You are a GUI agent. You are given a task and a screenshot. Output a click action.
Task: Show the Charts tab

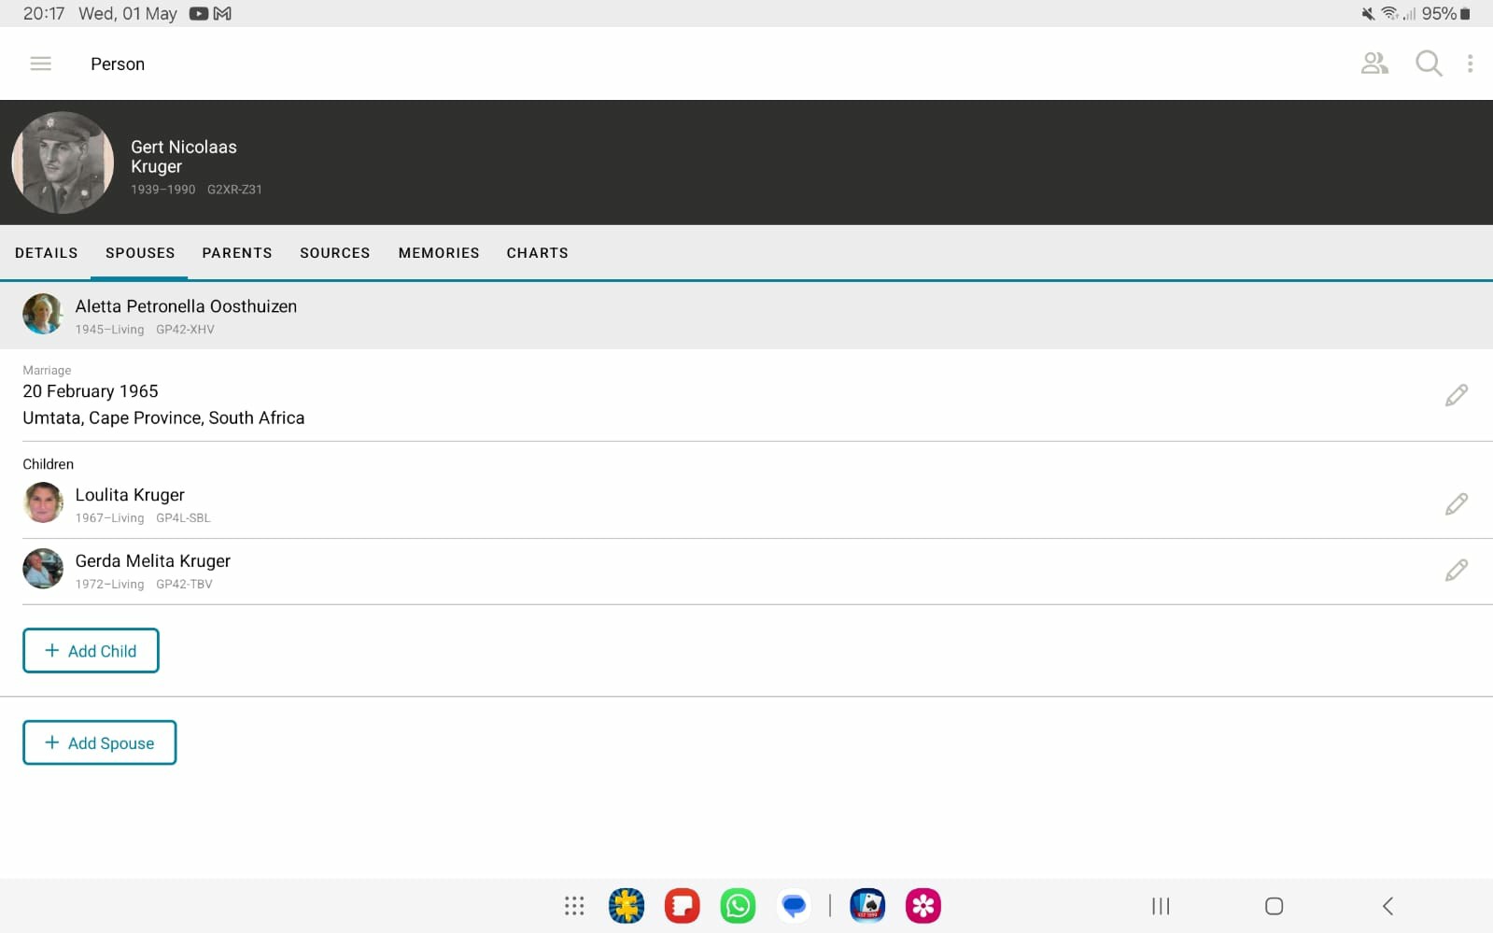538,253
